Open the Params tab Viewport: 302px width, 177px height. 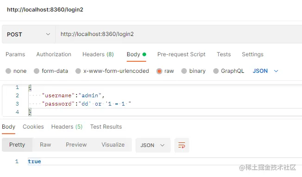pos(15,54)
